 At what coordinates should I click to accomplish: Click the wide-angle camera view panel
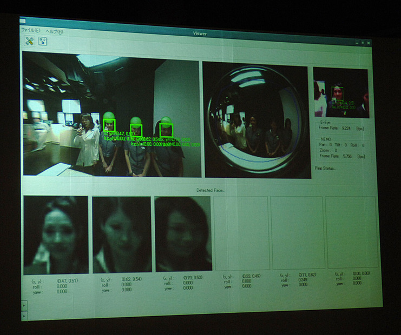click(111, 114)
